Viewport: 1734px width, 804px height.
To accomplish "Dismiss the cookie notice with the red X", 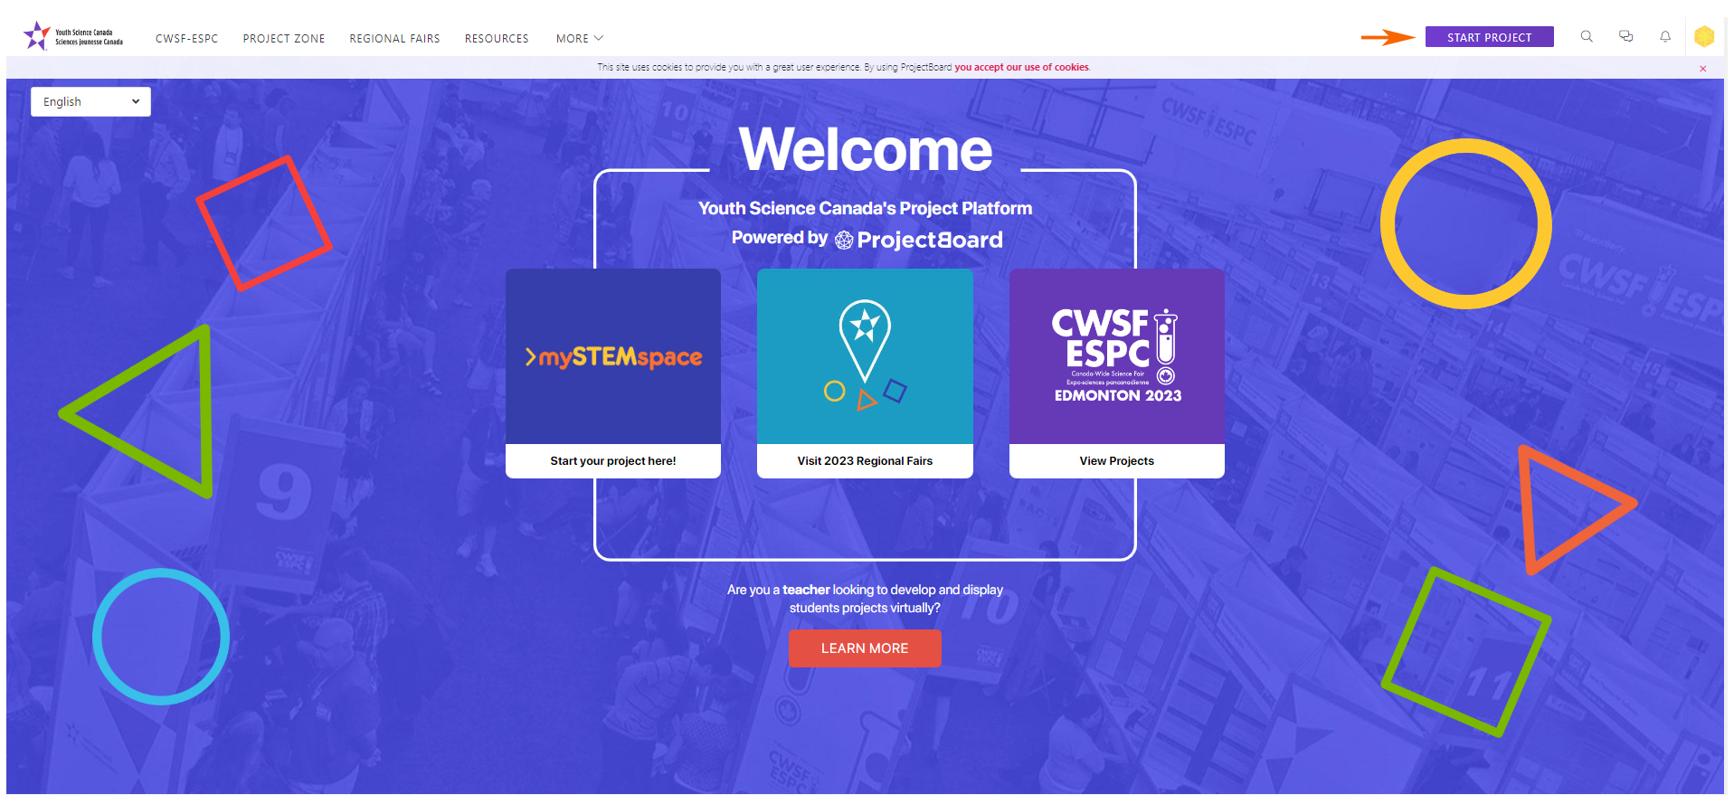I will [x=1702, y=69].
